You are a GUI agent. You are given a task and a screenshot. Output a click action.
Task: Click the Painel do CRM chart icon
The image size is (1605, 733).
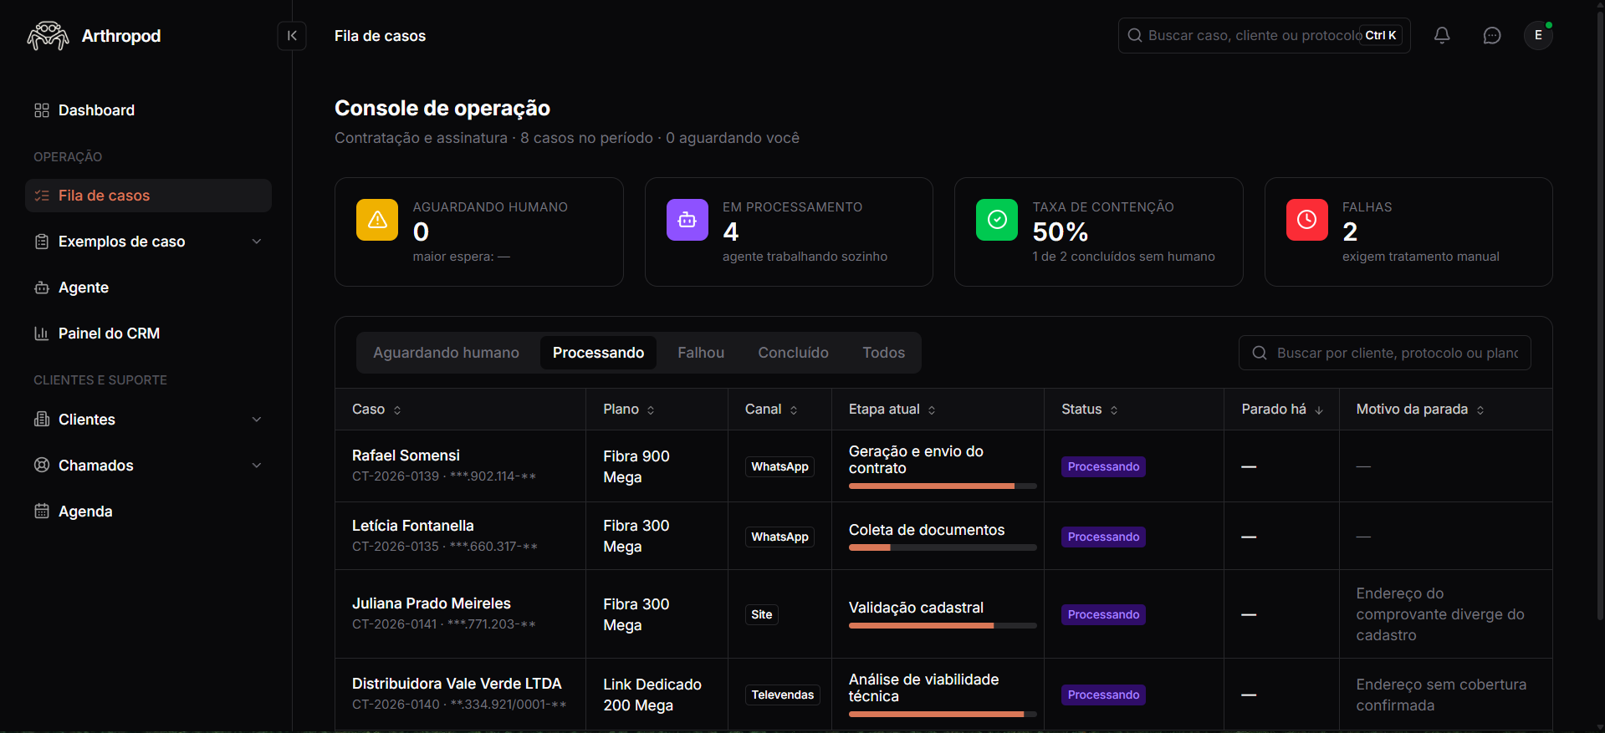coord(42,333)
